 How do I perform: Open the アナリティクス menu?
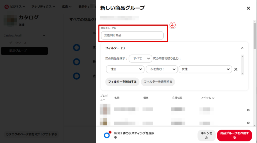[43, 6]
